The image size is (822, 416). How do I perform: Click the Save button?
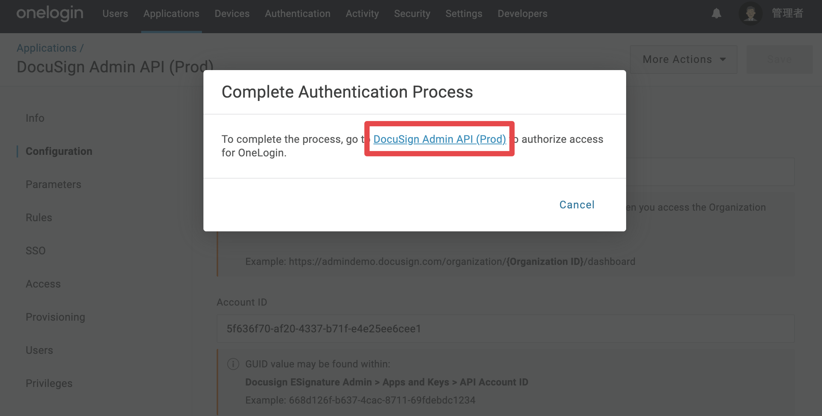[x=779, y=60]
